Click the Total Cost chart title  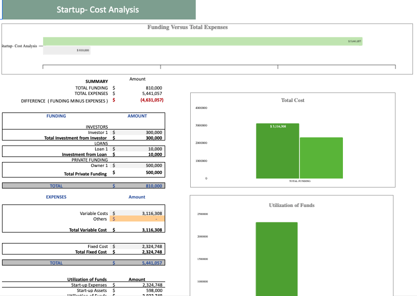point(293,100)
